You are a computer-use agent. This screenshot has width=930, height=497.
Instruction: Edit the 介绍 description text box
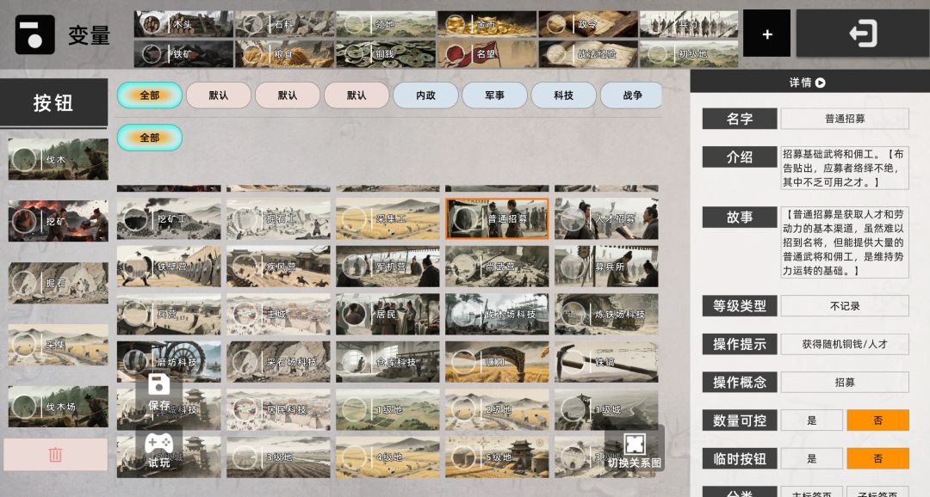[x=845, y=169]
